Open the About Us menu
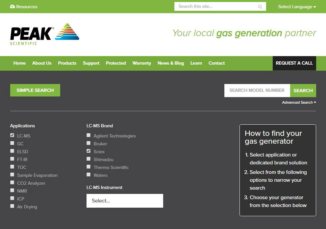 point(42,63)
